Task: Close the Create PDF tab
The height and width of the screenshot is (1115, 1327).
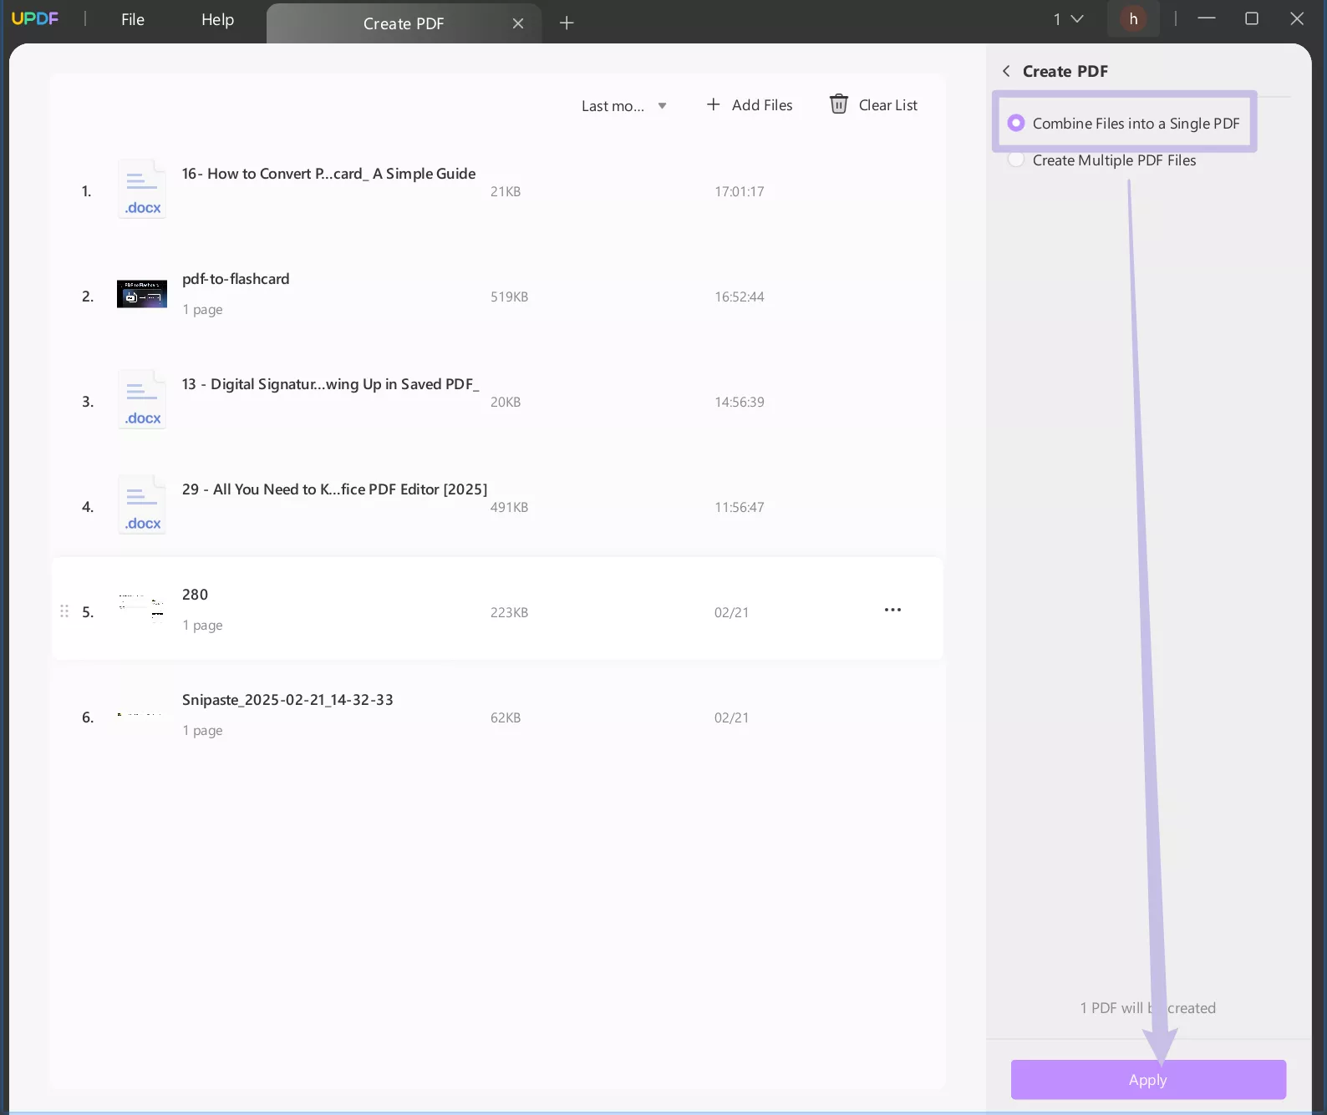Action: [x=518, y=23]
